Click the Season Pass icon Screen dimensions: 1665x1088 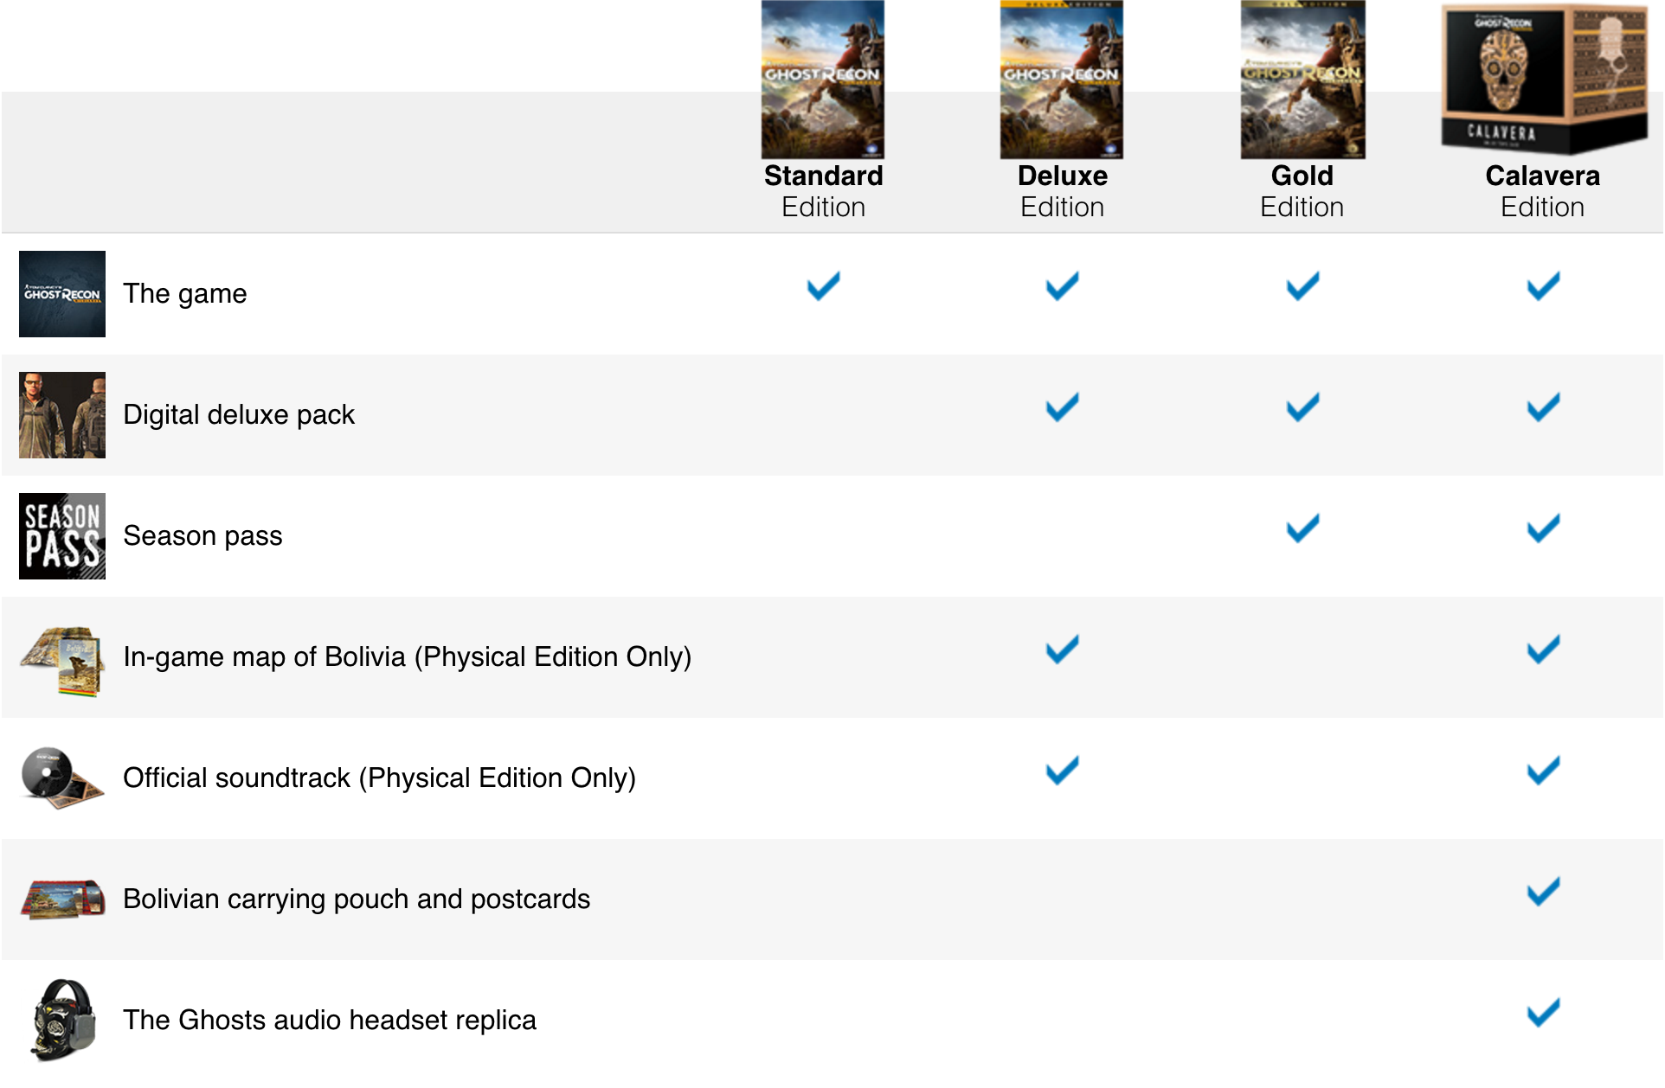click(x=62, y=536)
